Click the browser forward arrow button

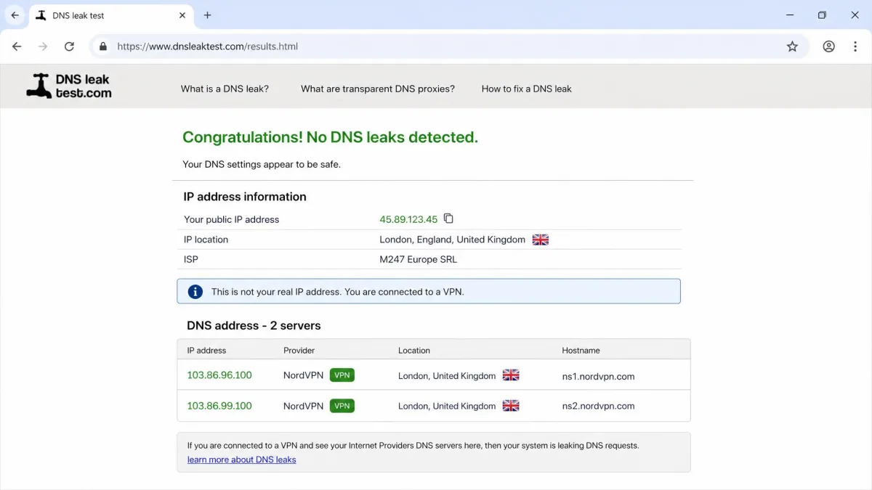(x=43, y=46)
